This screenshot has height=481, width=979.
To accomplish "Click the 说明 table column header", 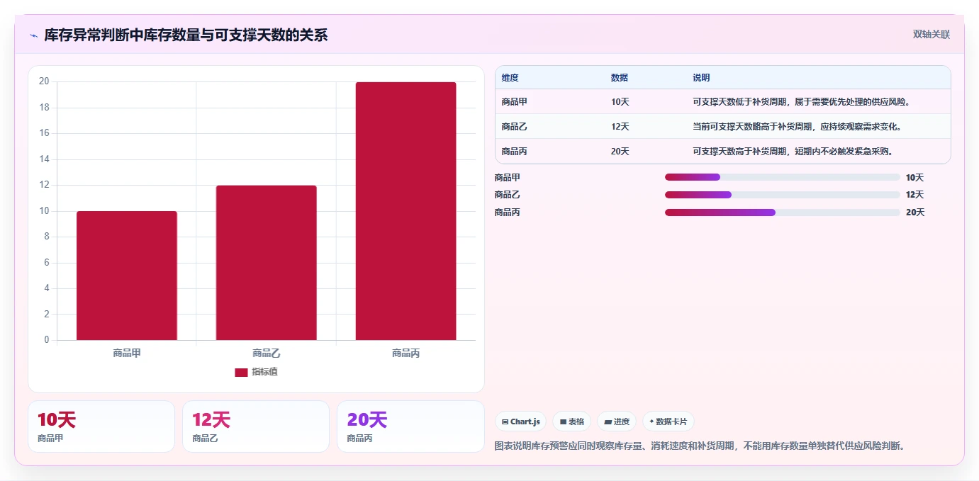I will coord(701,78).
